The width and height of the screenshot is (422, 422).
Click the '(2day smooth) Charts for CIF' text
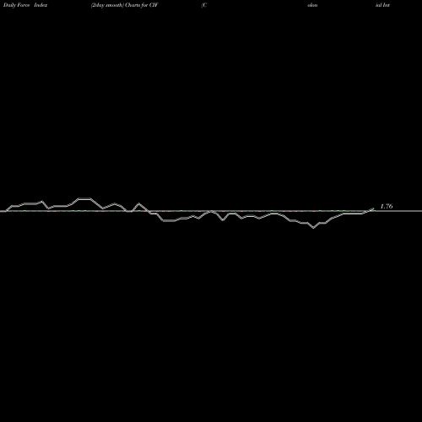pyautogui.click(x=125, y=5)
